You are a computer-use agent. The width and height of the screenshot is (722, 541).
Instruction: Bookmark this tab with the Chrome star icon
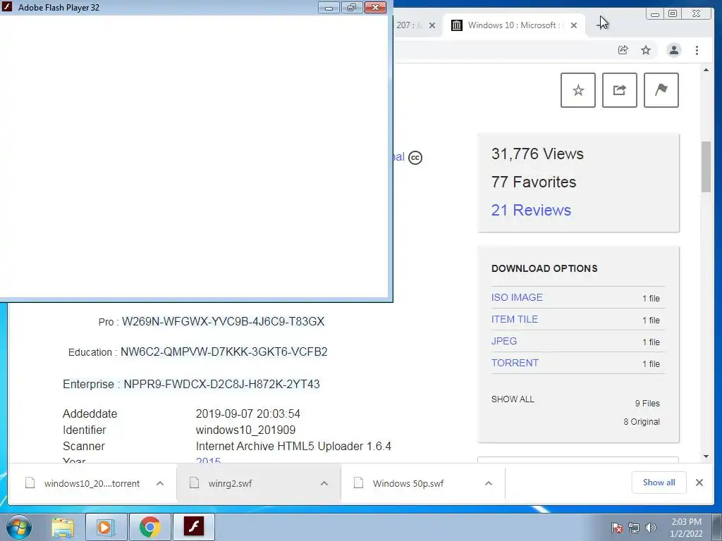coord(646,50)
